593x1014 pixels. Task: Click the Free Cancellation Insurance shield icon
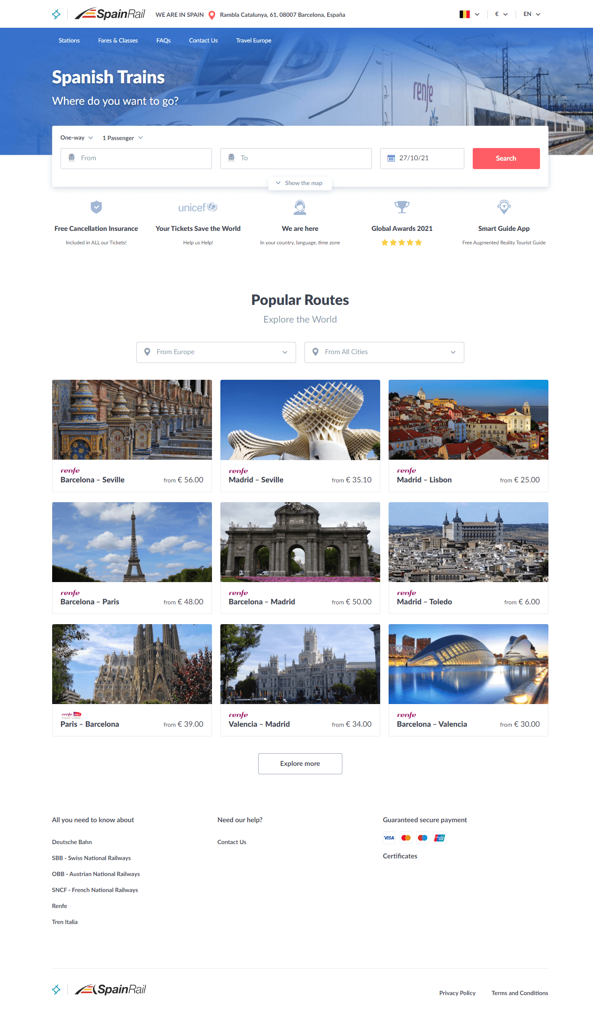tap(96, 207)
